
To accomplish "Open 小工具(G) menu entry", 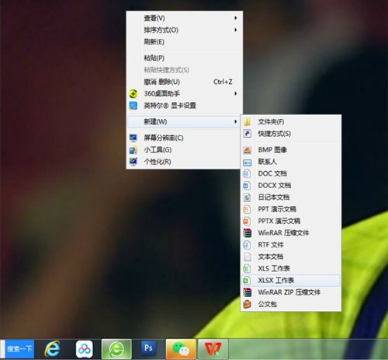I will tap(184, 150).
